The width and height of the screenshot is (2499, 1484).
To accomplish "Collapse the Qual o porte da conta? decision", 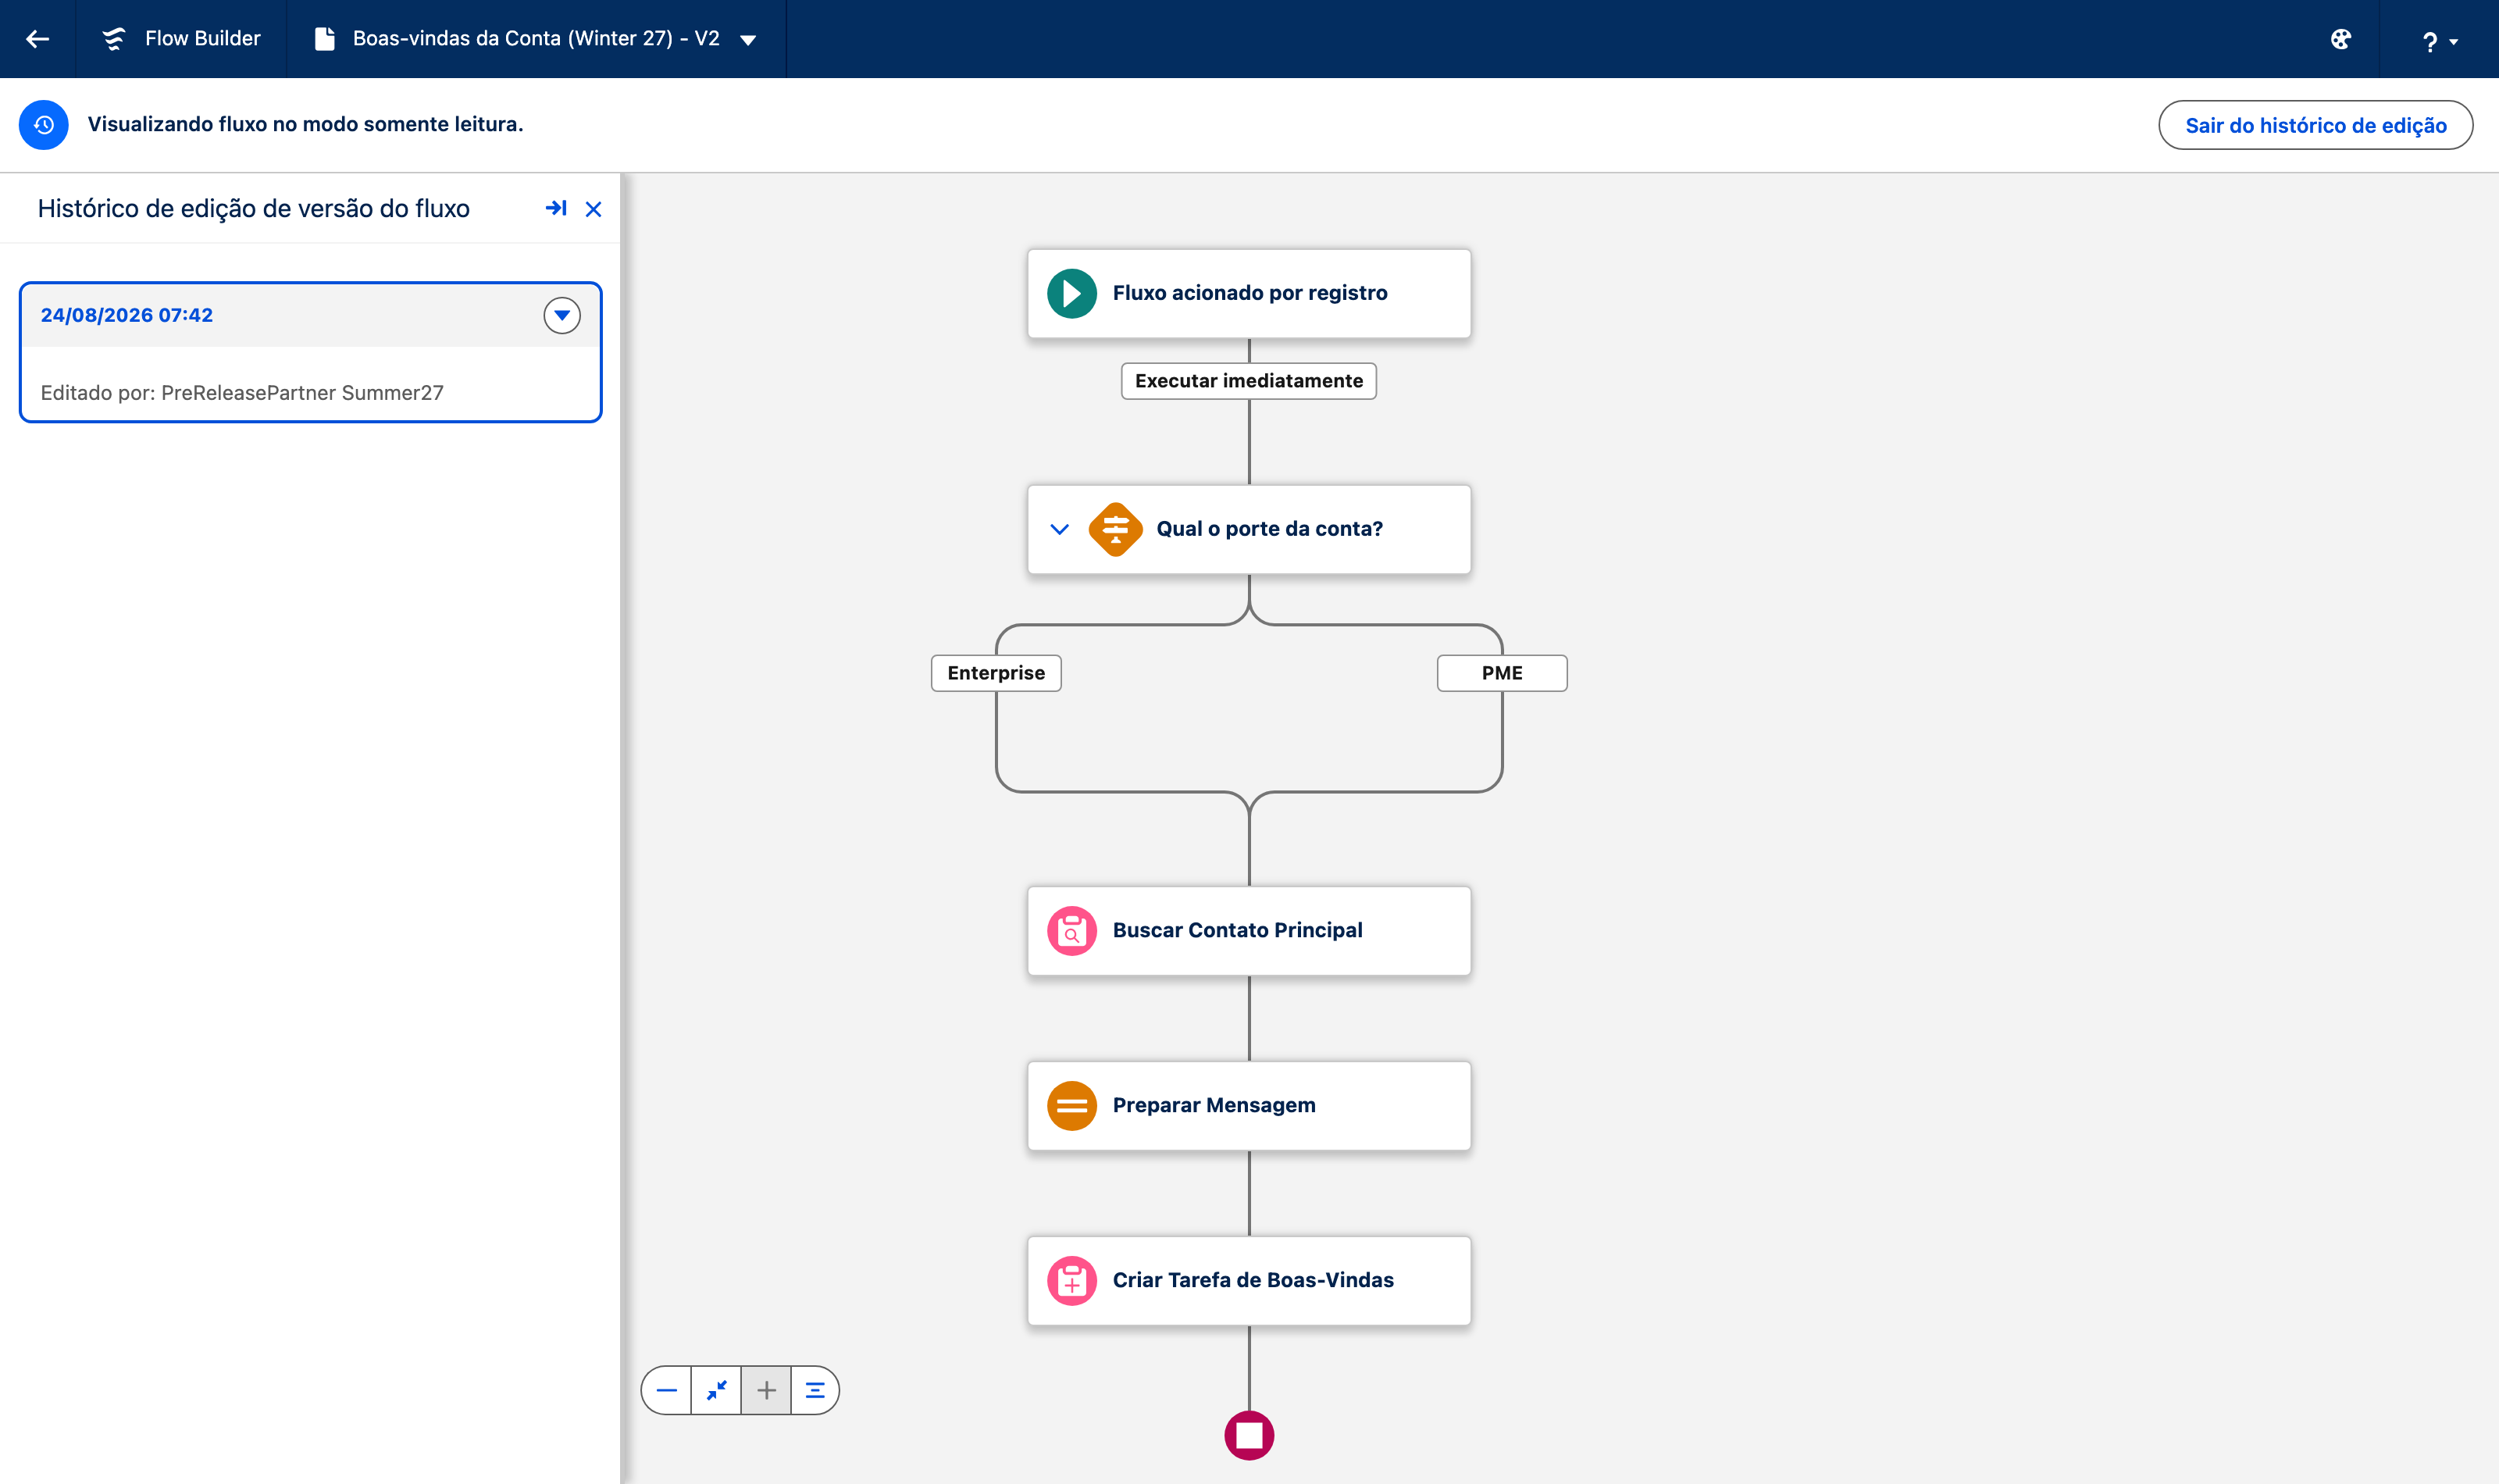I will coord(1060,529).
